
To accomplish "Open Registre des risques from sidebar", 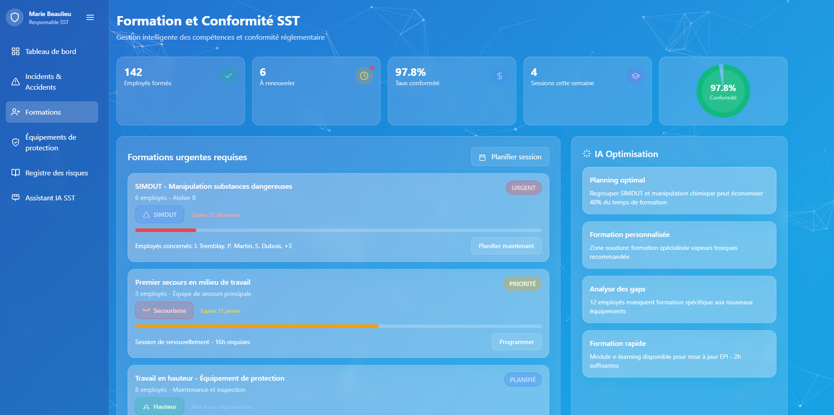I will 56,173.
